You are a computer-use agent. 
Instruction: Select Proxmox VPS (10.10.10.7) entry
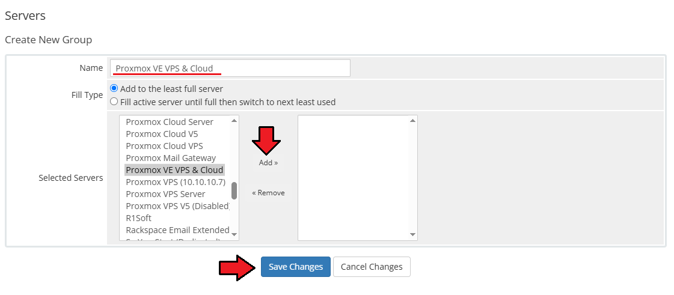click(176, 182)
